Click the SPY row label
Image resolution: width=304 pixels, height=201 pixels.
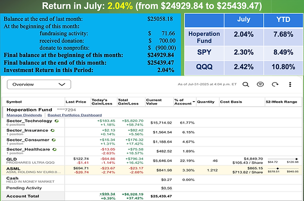[x=204, y=52]
